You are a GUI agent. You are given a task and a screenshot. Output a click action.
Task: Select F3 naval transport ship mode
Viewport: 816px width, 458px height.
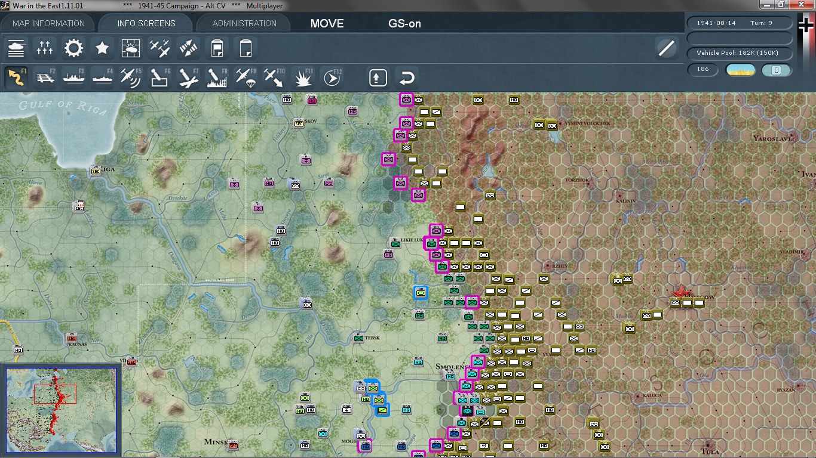click(73, 78)
